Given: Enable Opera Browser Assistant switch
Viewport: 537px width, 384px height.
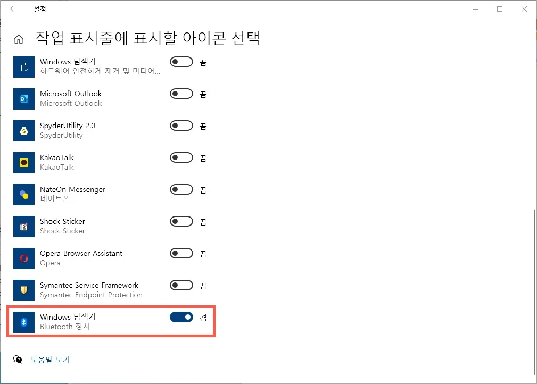Looking at the screenshot, I should coord(181,253).
